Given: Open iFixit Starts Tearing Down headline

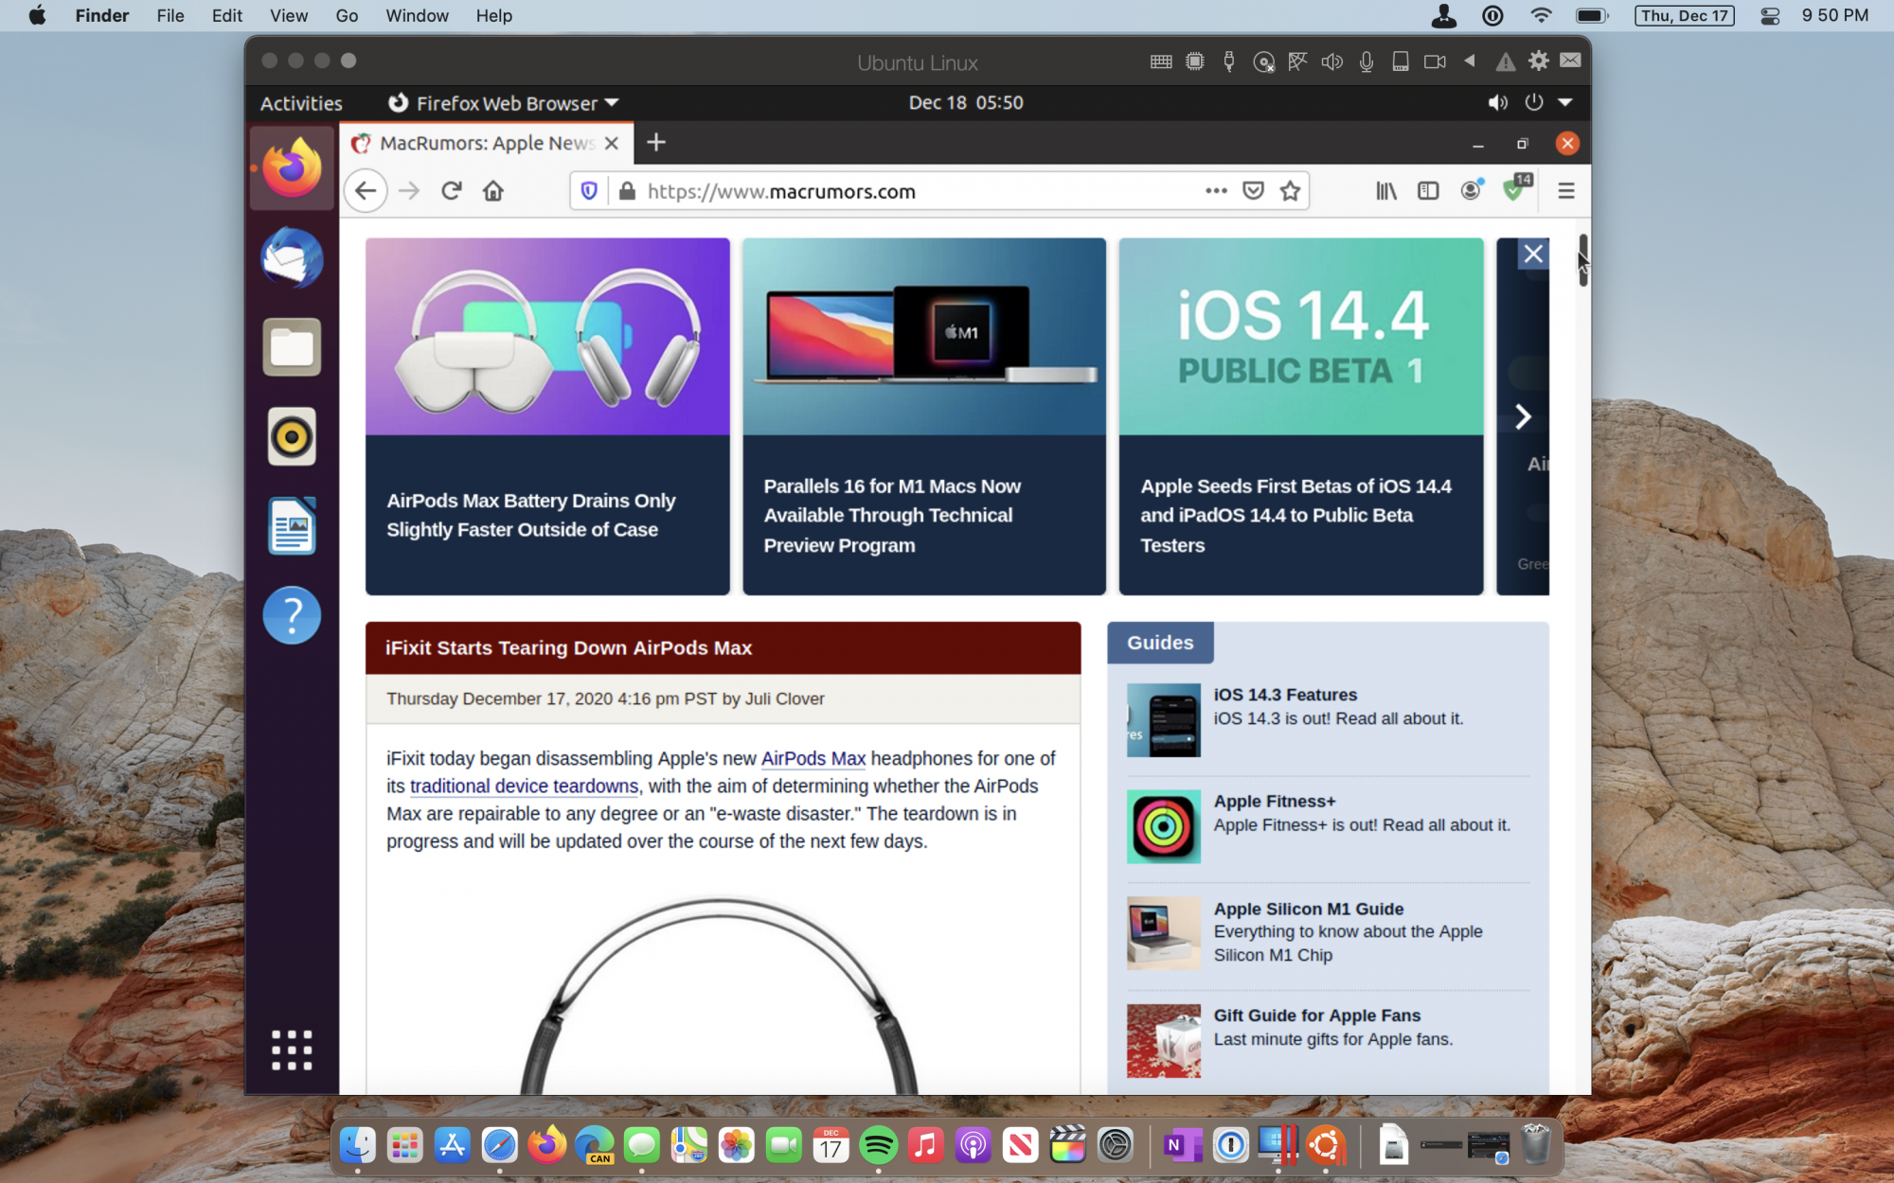Looking at the screenshot, I should coord(568,648).
